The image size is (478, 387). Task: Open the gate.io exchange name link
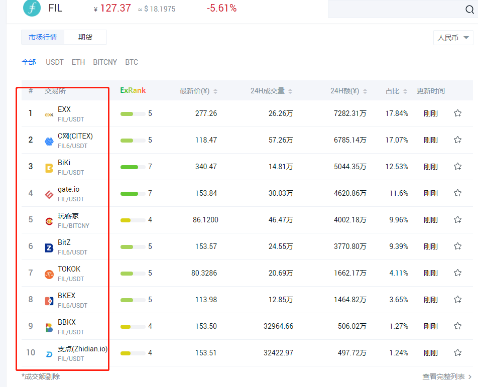69,189
